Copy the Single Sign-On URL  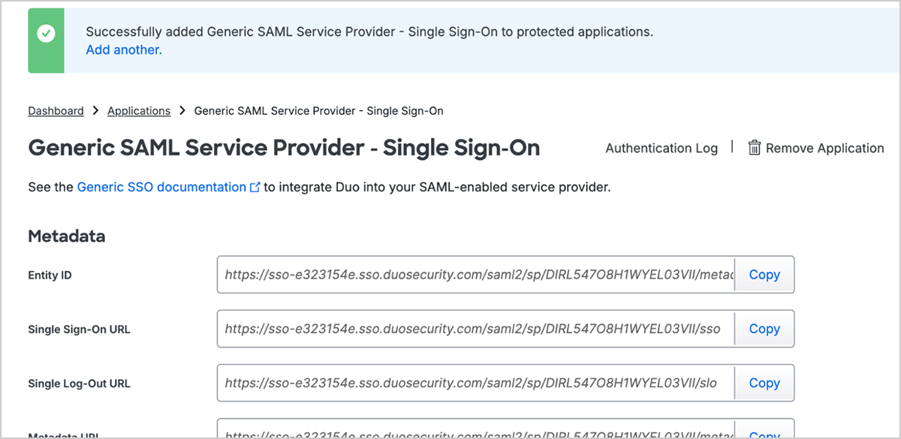pyautogui.click(x=764, y=329)
